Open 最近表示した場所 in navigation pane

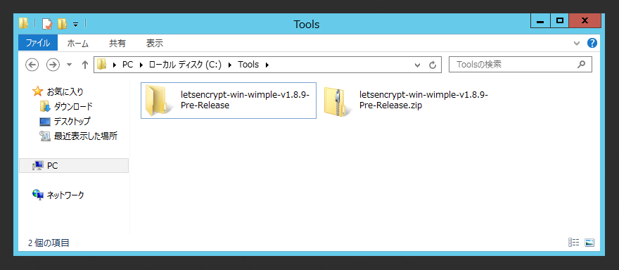[x=86, y=136]
